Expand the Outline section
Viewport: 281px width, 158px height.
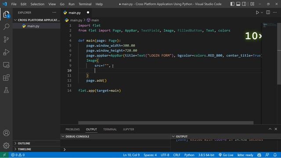pos(36,144)
